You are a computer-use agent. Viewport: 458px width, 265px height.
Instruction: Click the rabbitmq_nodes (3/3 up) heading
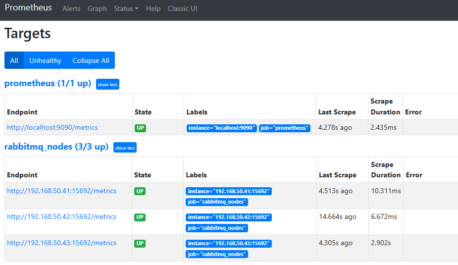(x=56, y=147)
